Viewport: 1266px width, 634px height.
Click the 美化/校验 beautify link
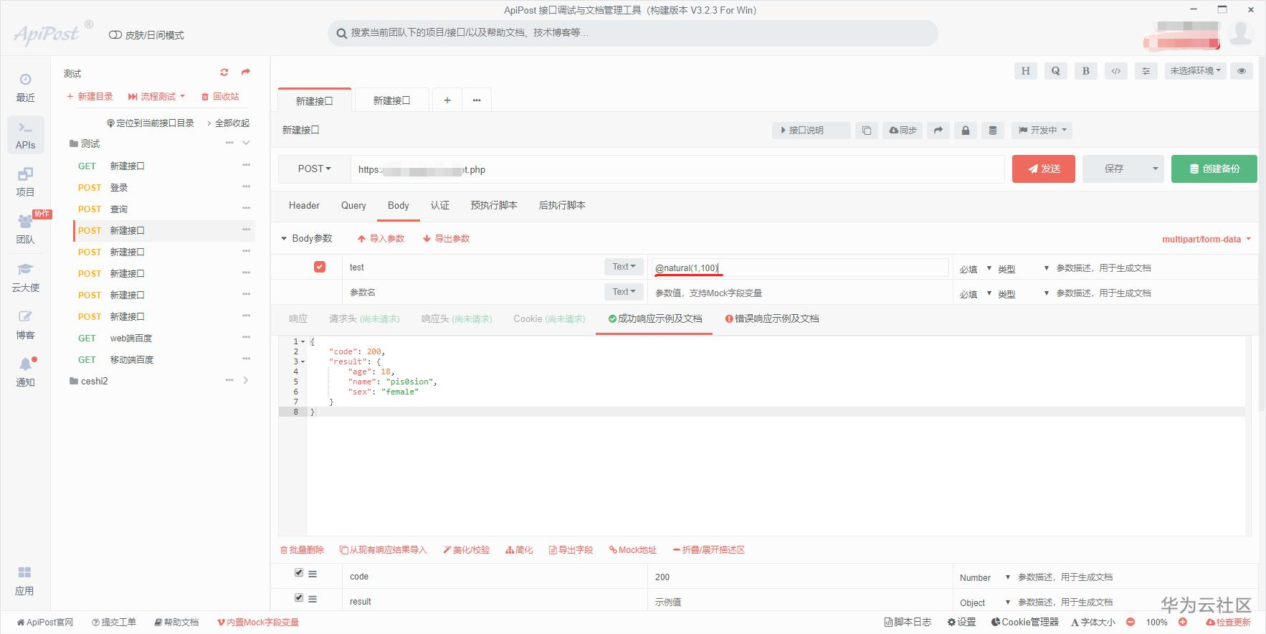(467, 549)
